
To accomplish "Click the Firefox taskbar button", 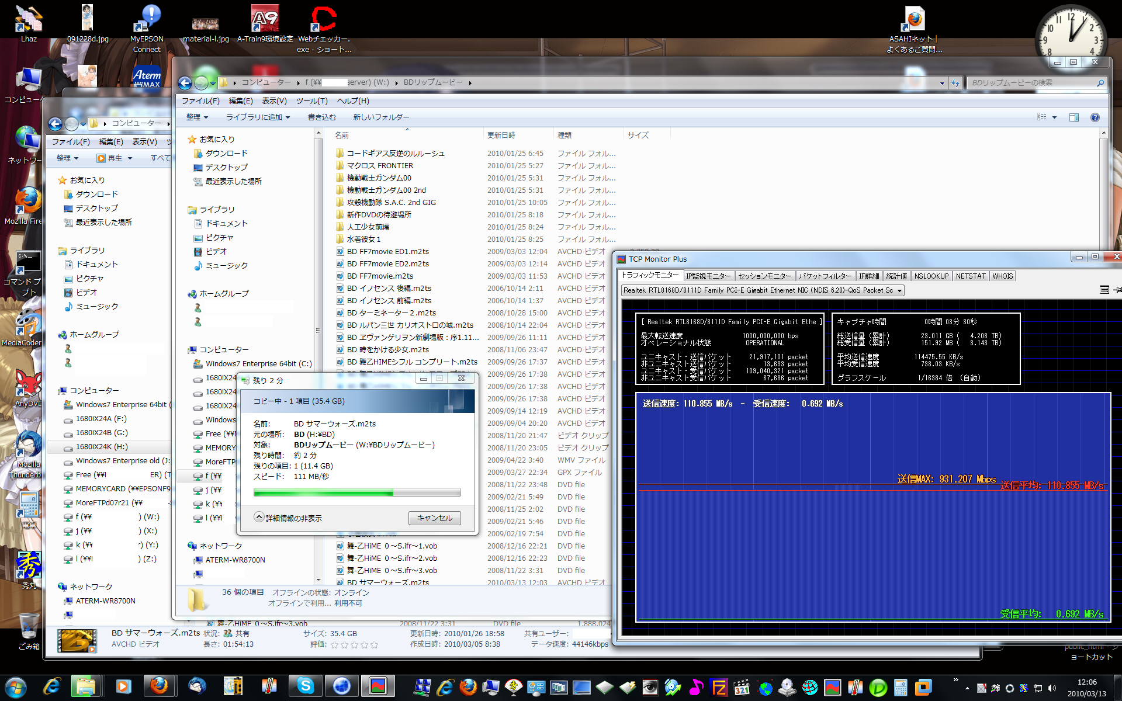I will point(158,686).
